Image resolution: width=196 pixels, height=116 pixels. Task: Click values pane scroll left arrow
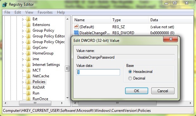75,103
